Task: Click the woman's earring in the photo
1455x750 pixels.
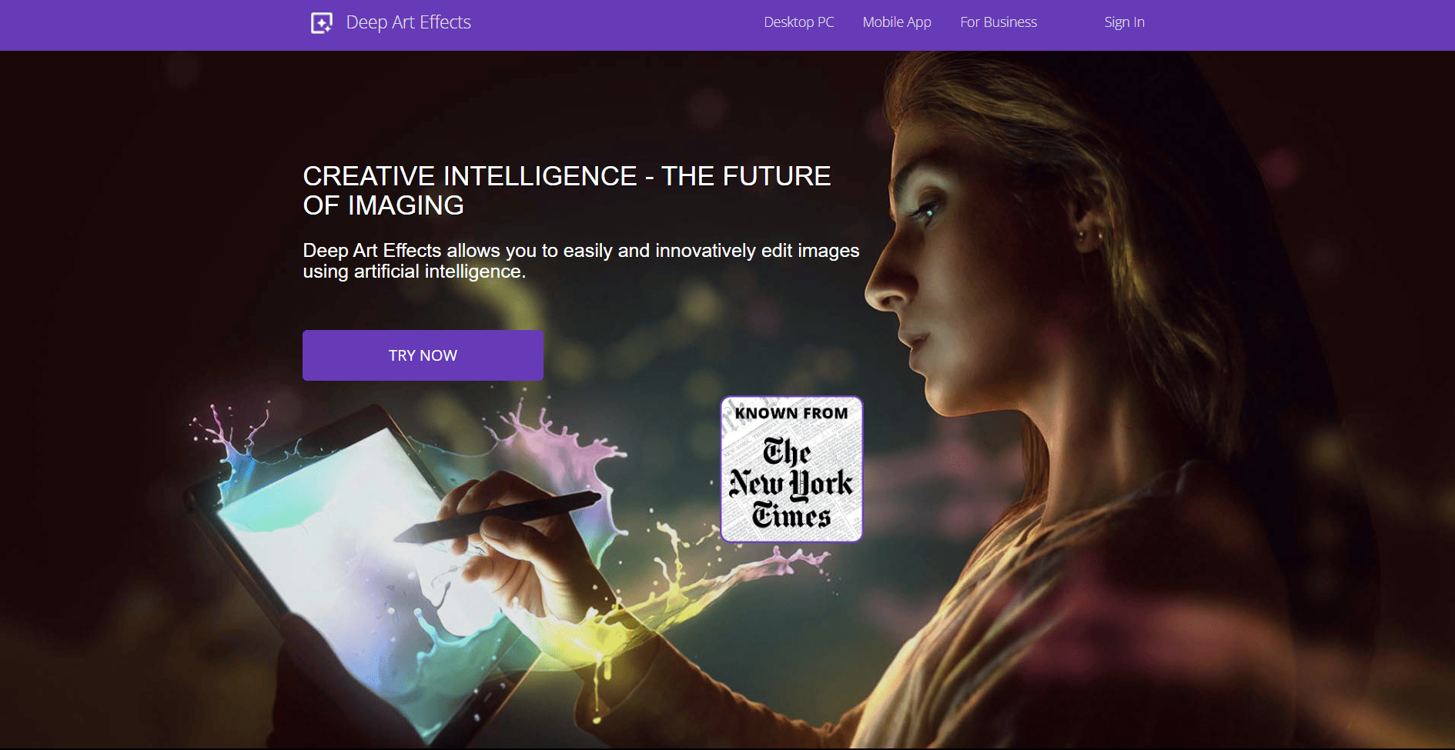Action: point(1082,234)
